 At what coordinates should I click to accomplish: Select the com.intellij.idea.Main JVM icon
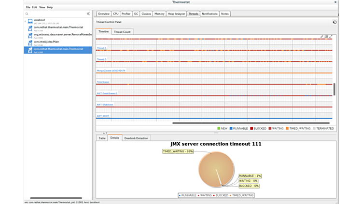click(30, 42)
